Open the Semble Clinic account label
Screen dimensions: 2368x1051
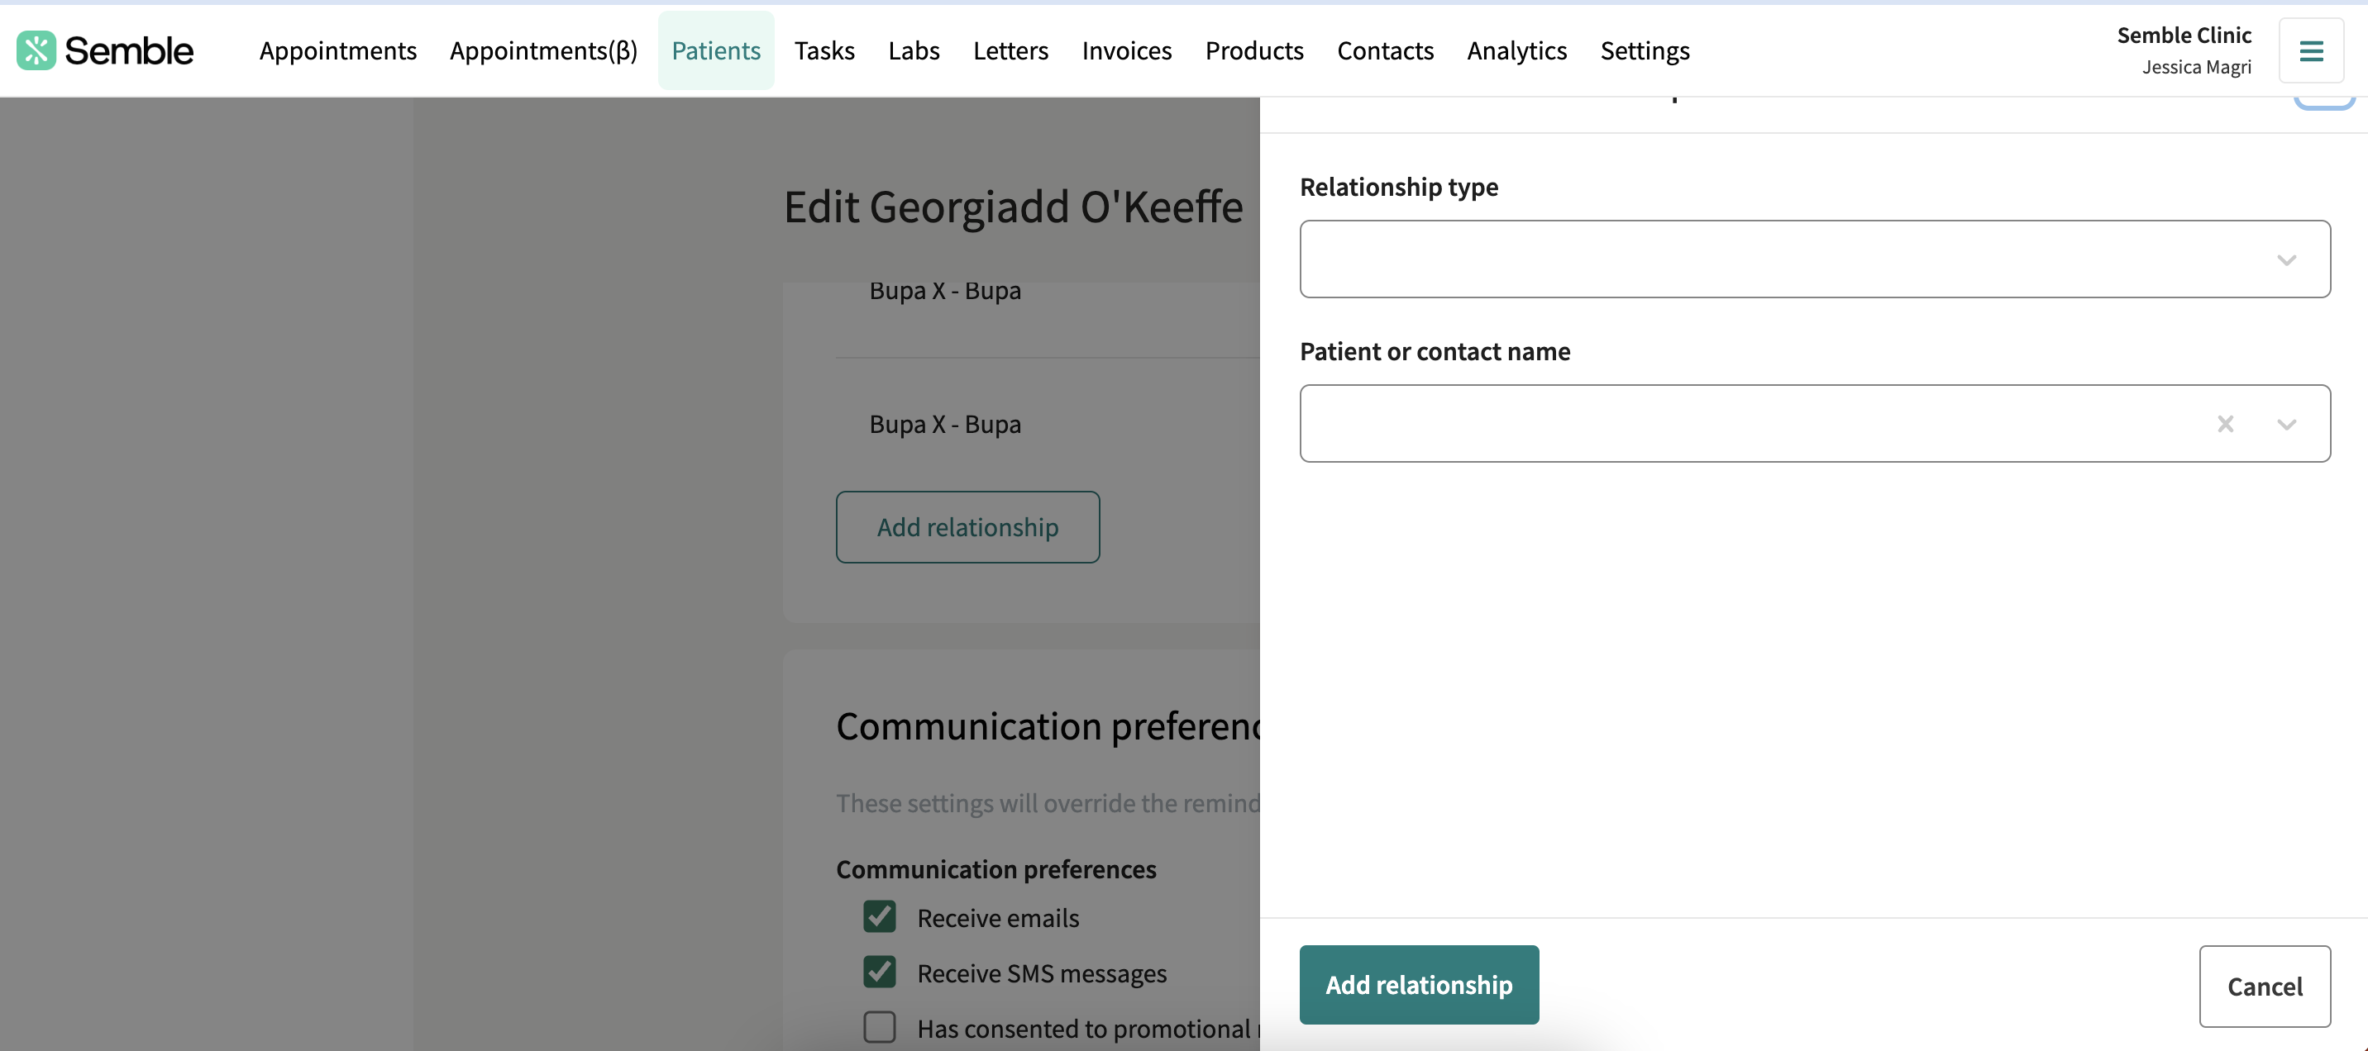coord(2184,36)
